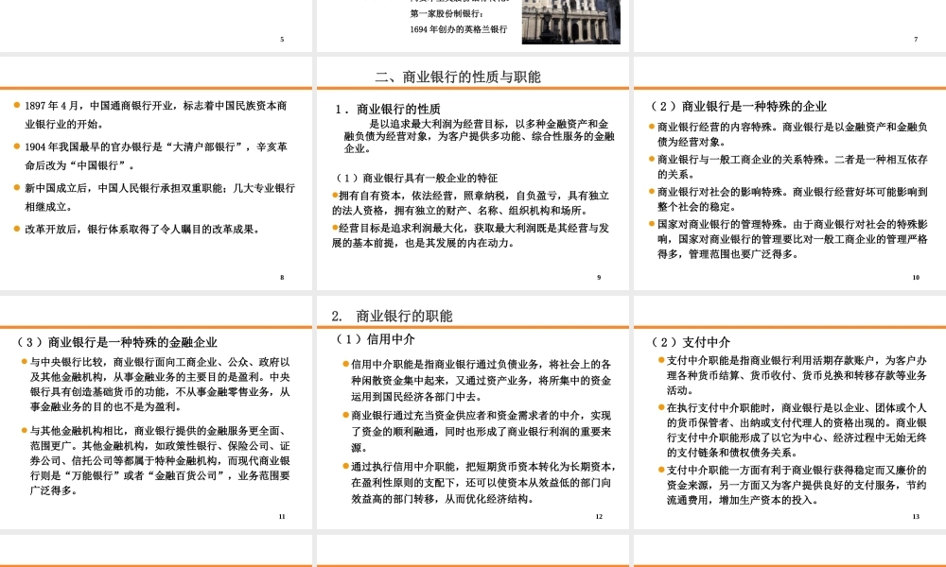The width and height of the screenshot is (946, 567).
Task: Select page number 13 on the right slide
Action: 914,517
